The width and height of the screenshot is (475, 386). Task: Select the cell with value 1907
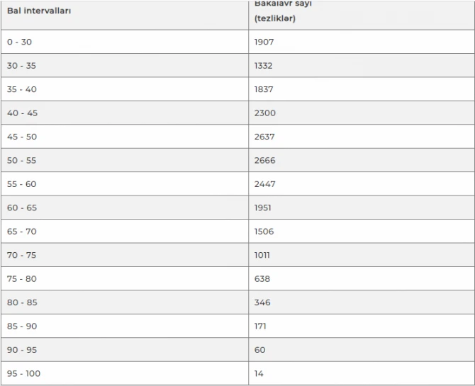362,42
